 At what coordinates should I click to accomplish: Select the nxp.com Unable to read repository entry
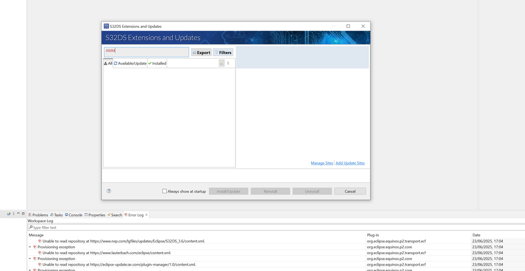click(123, 241)
